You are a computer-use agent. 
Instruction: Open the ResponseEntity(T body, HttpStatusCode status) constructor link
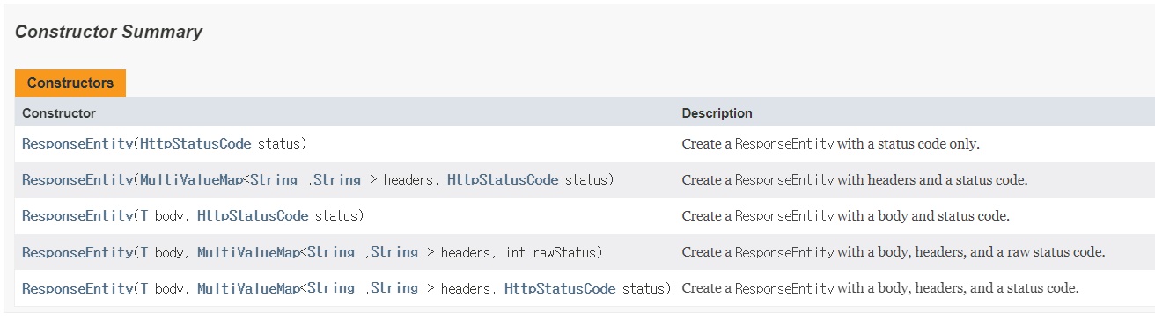coord(78,215)
